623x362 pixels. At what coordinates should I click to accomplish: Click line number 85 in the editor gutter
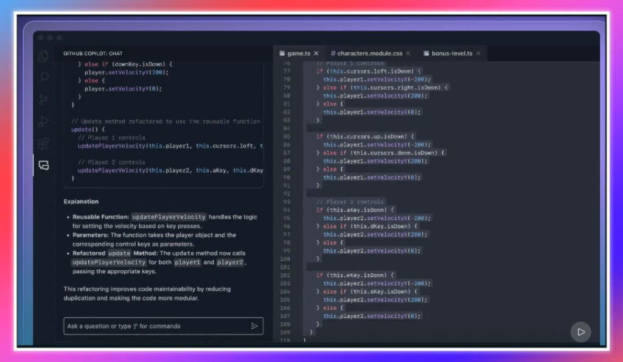click(x=287, y=137)
